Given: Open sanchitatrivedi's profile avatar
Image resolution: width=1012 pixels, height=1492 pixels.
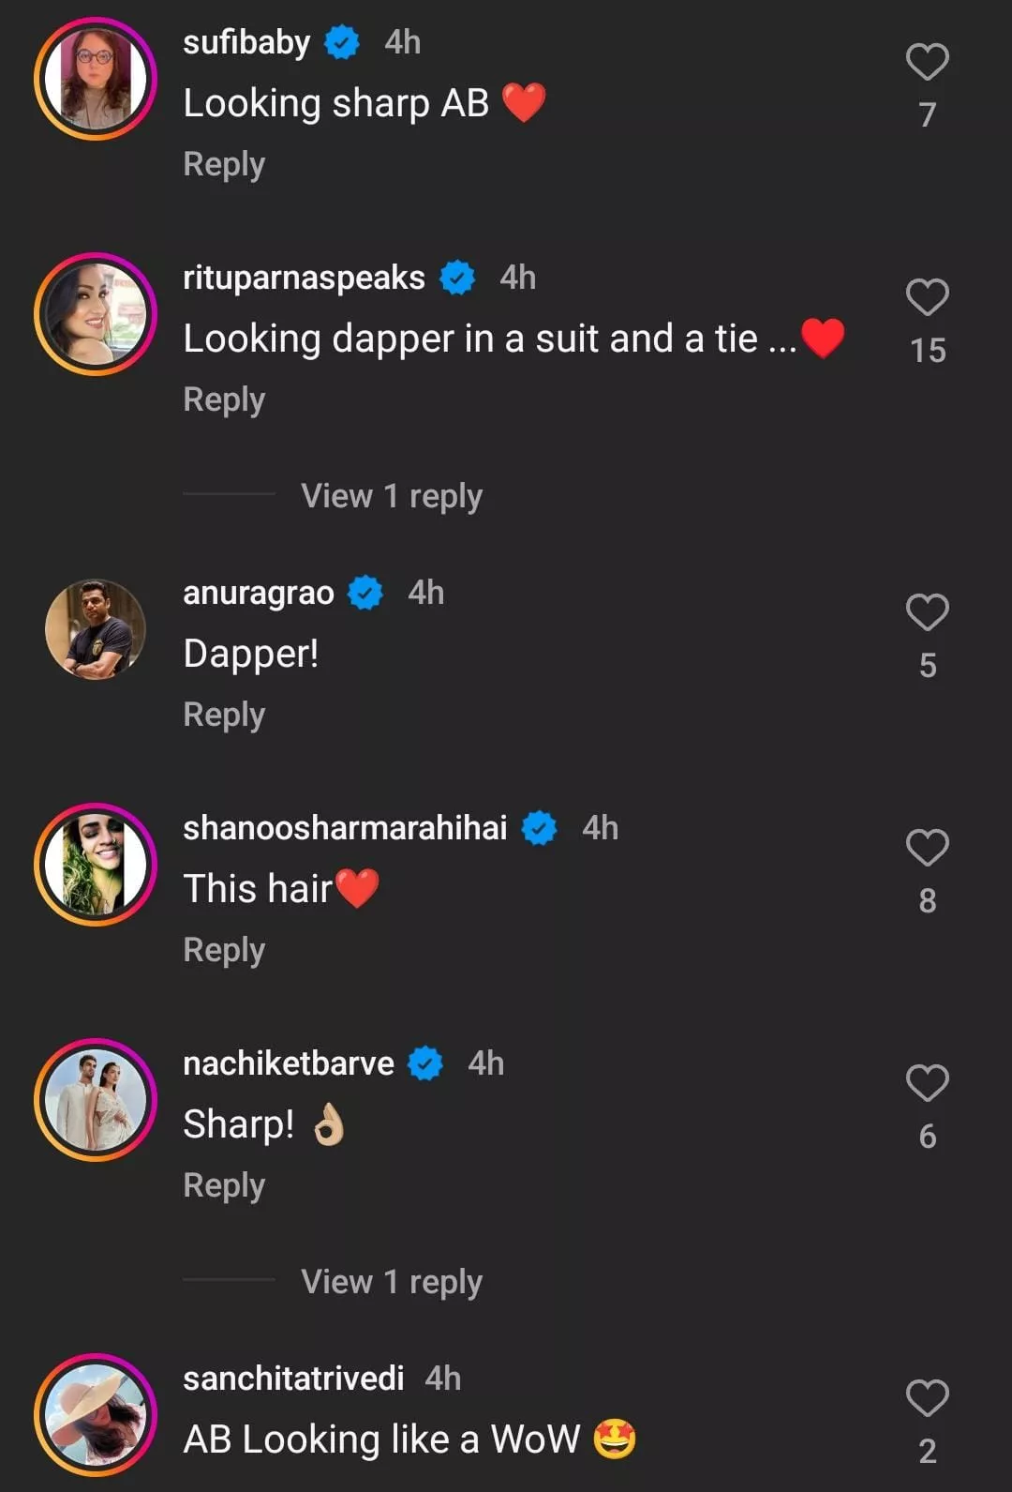Looking at the screenshot, I should [96, 1415].
